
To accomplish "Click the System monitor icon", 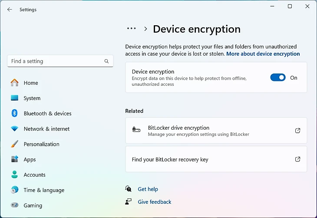I will pyautogui.click(x=15, y=98).
